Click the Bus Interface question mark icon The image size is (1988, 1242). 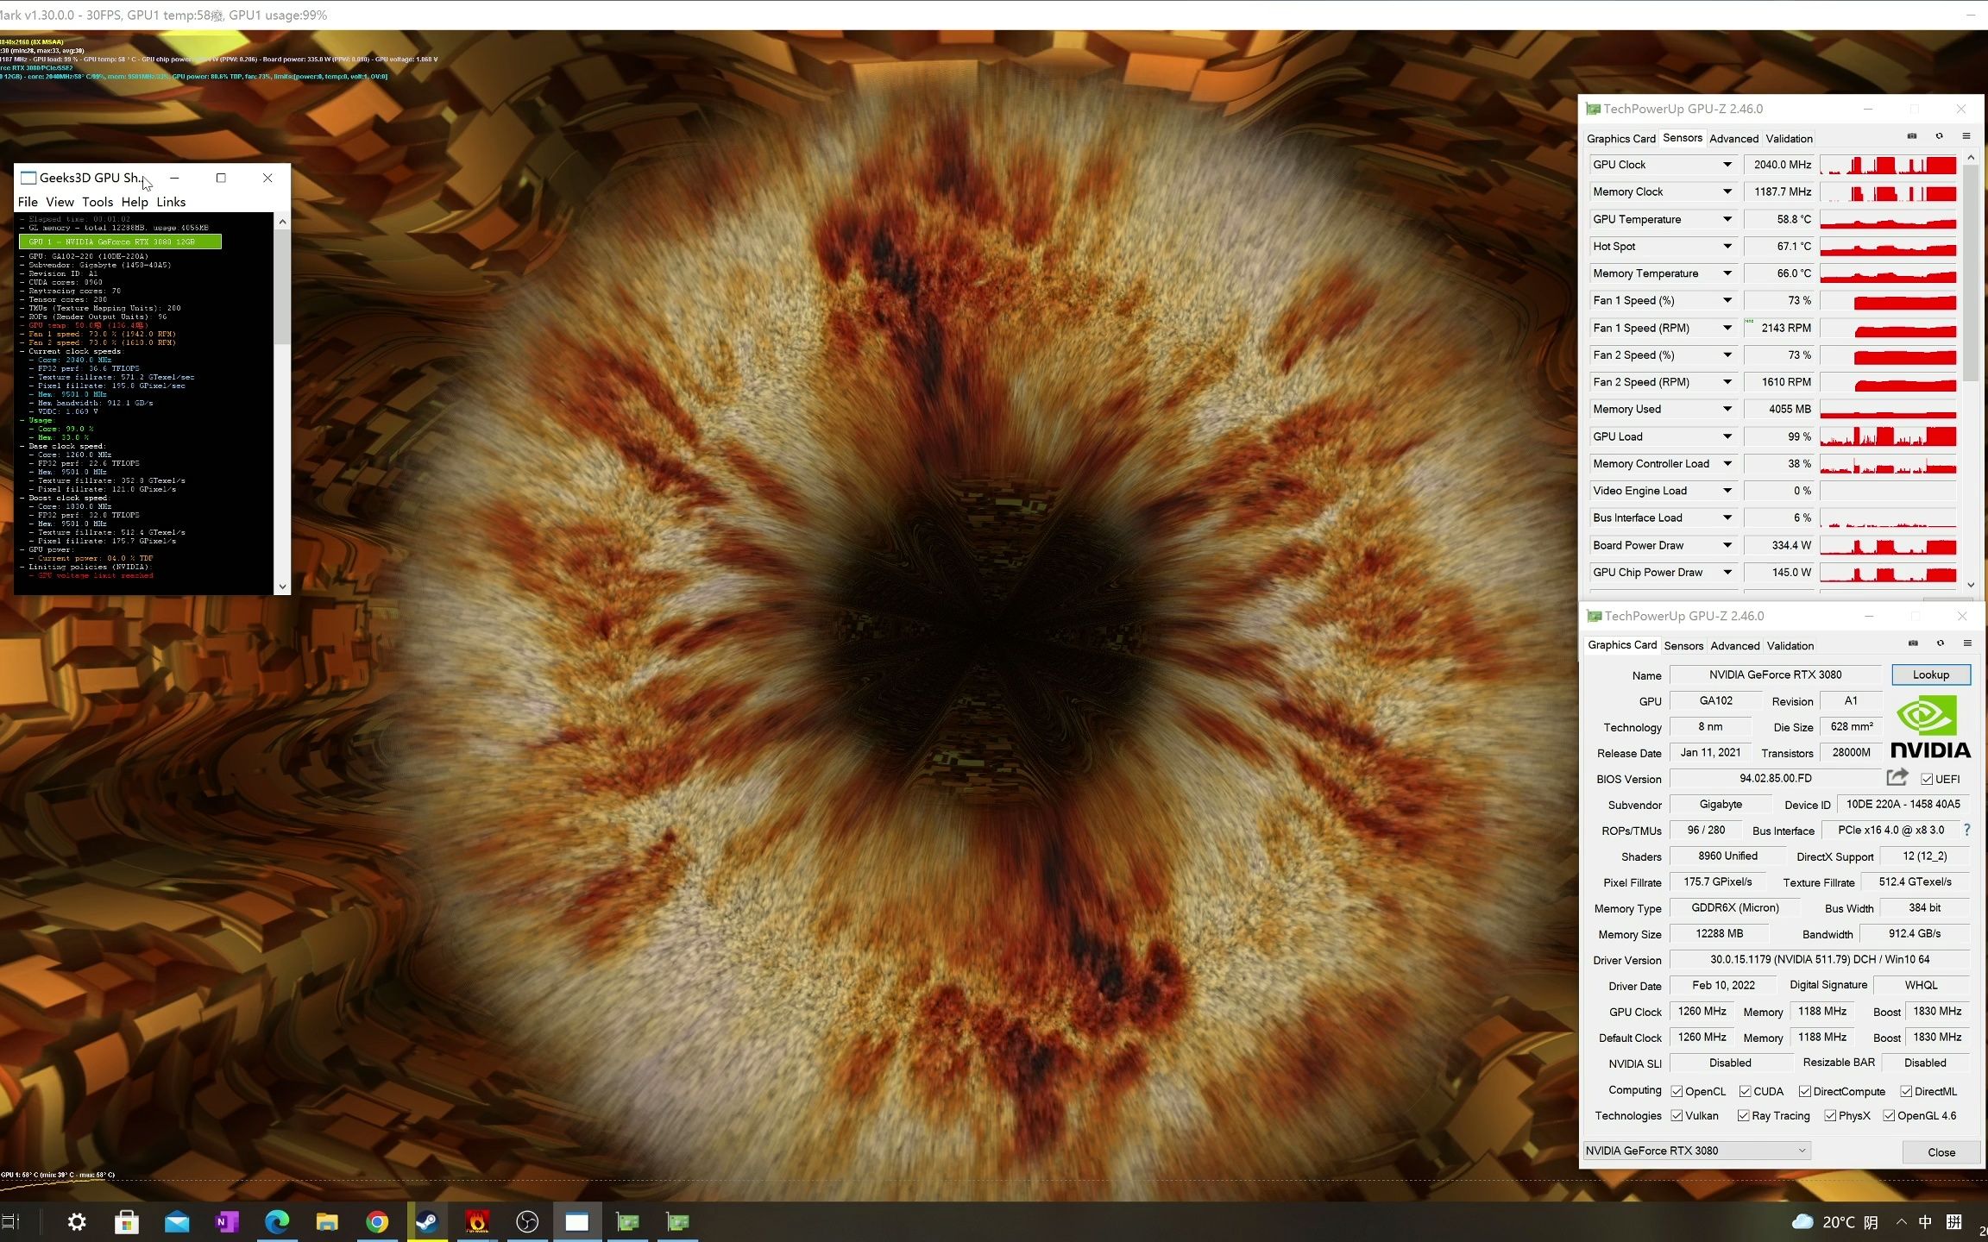click(x=1967, y=830)
